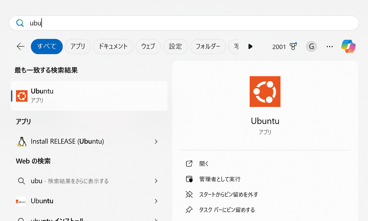Screen dimensions: 368x221
Task: Click 開く to open Ubuntu
Action: [x=204, y=164]
